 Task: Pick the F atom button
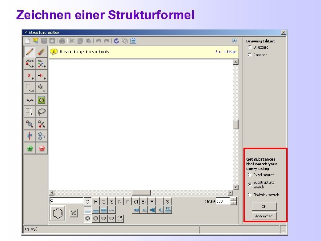click(x=152, y=202)
